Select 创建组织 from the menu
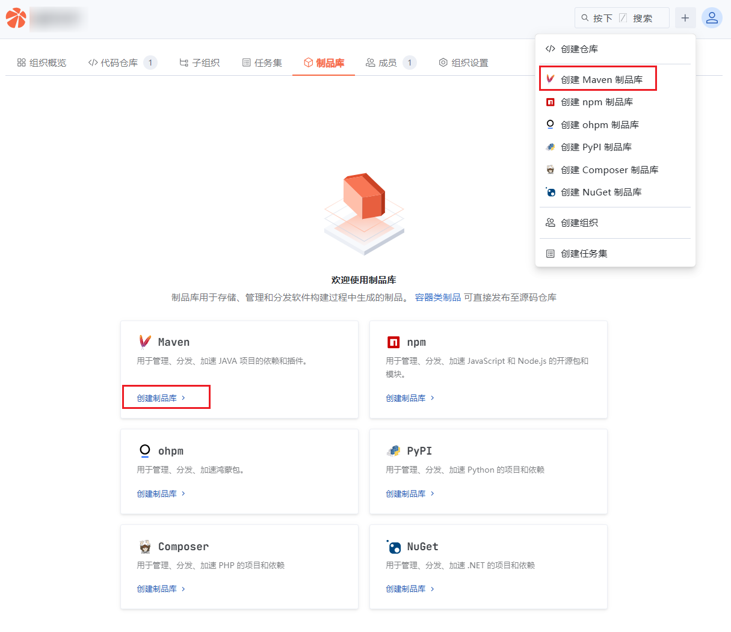The height and width of the screenshot is (632, 731). pyautogui.click(x=615, y=222)
